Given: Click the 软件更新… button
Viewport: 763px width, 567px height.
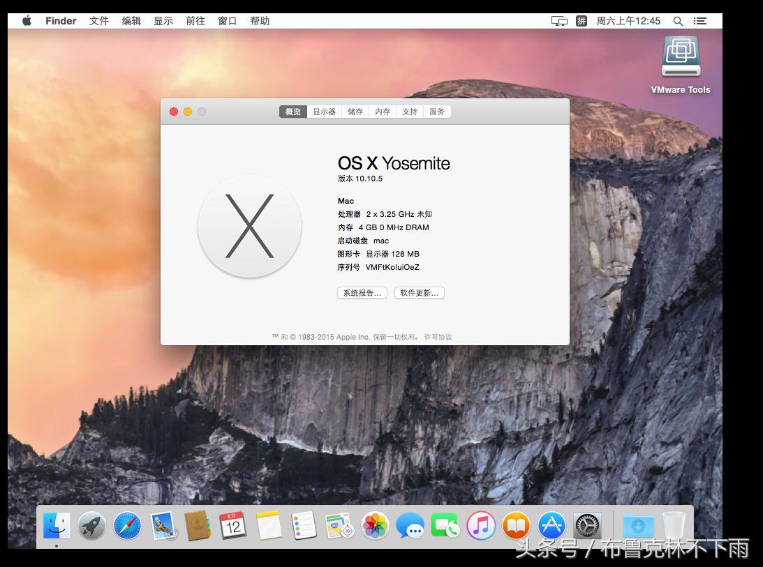Looking at the screenshot, I should 419,293.
